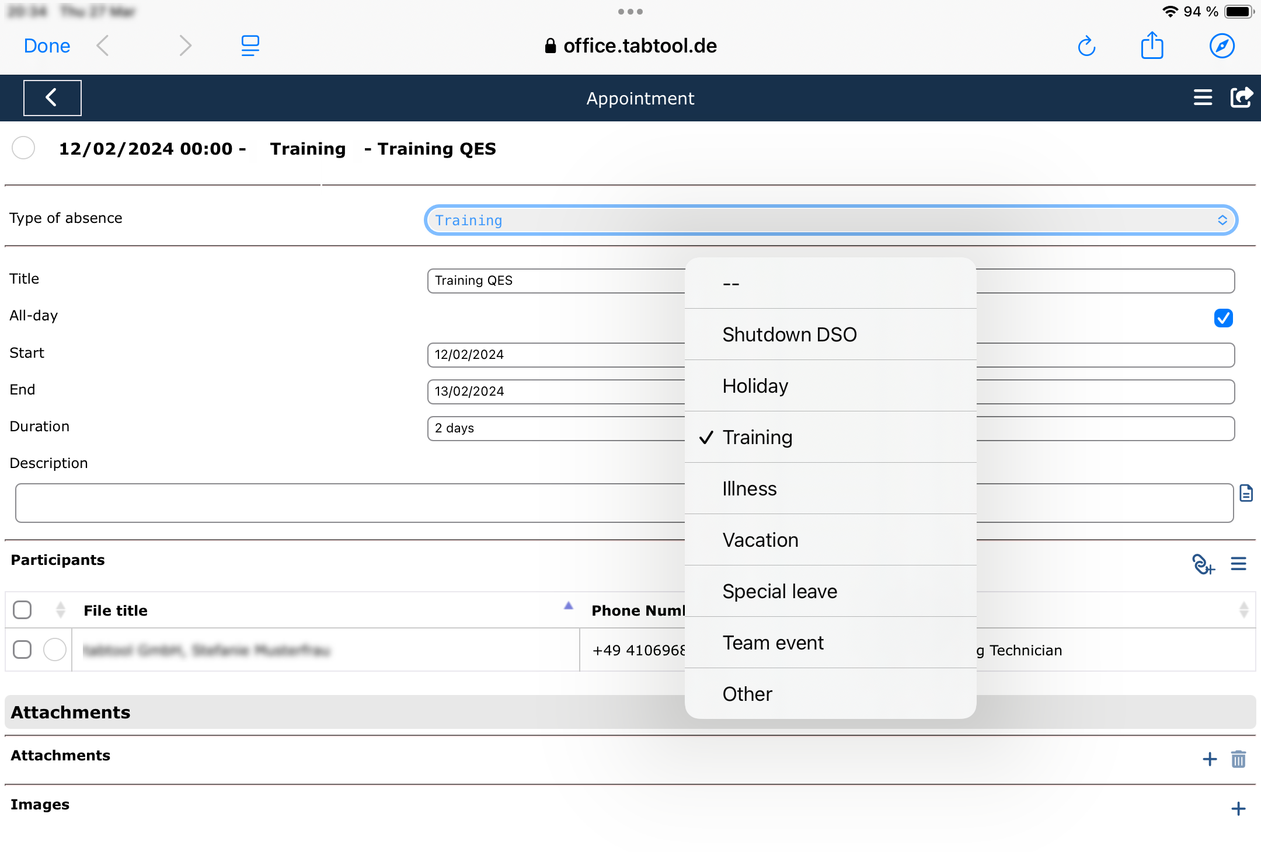Open the Type of absence dropdown
The width and height of the screenshot is (1261, 852).
click(830, 221)
